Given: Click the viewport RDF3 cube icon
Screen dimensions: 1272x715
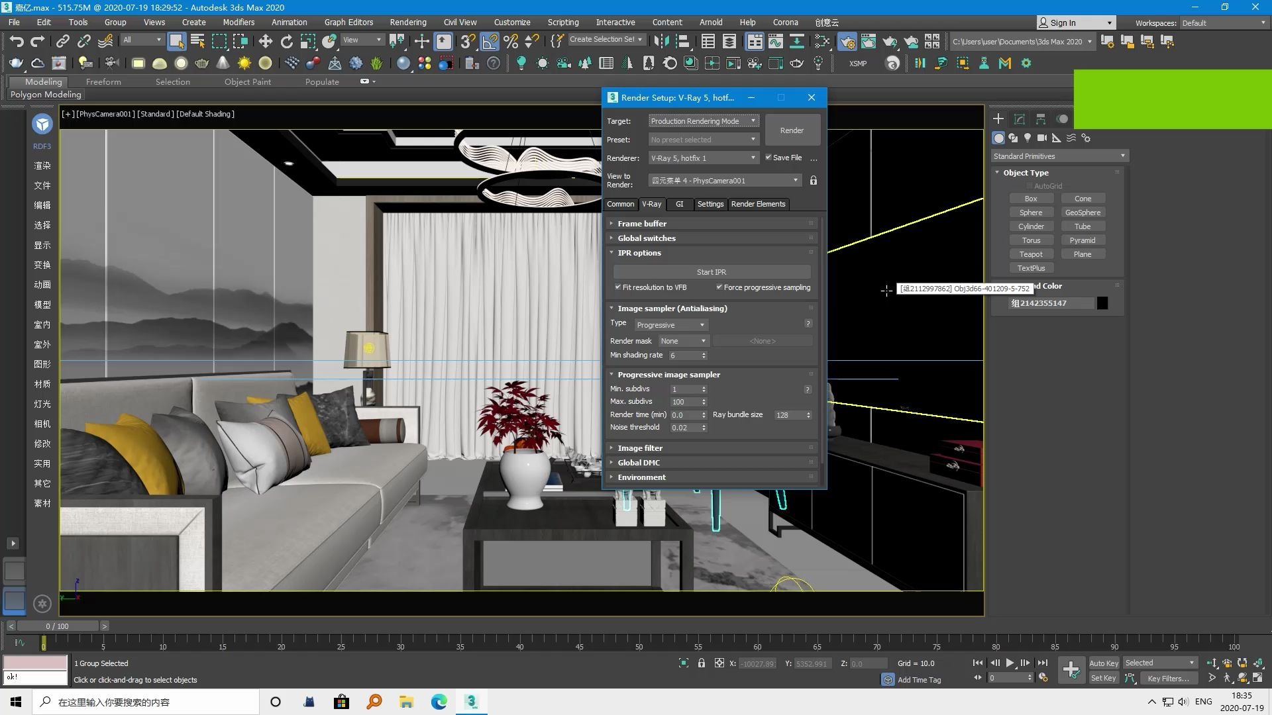Looking at the screenshot, I should [42, 124].
